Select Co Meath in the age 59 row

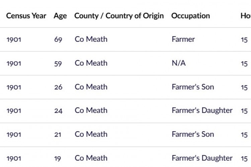[x=91, y=63]
